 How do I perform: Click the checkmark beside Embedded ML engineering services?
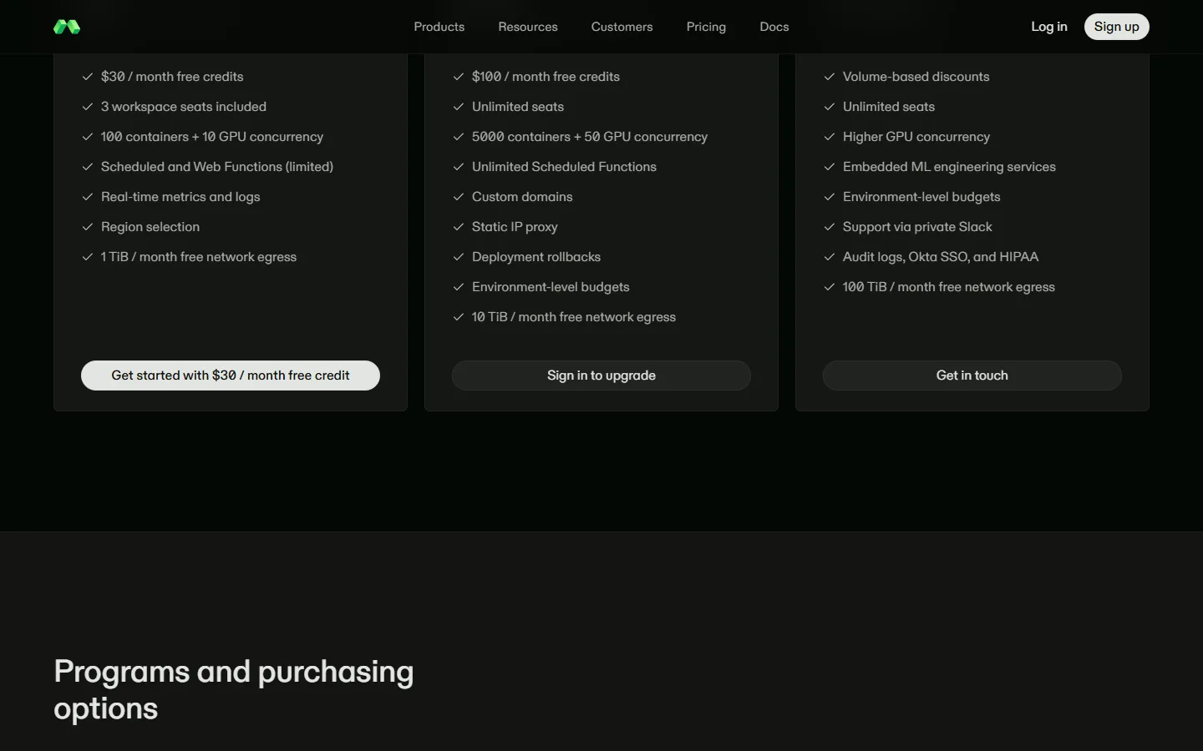point(829,167)
